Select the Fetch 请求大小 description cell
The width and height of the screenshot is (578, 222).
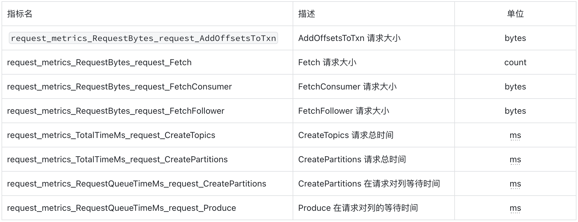(x=327, y=62)
